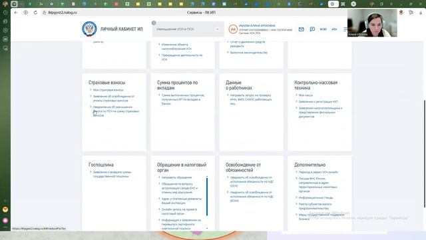Open Изменение объекта налогообложения УСН link

coord(176,47)
